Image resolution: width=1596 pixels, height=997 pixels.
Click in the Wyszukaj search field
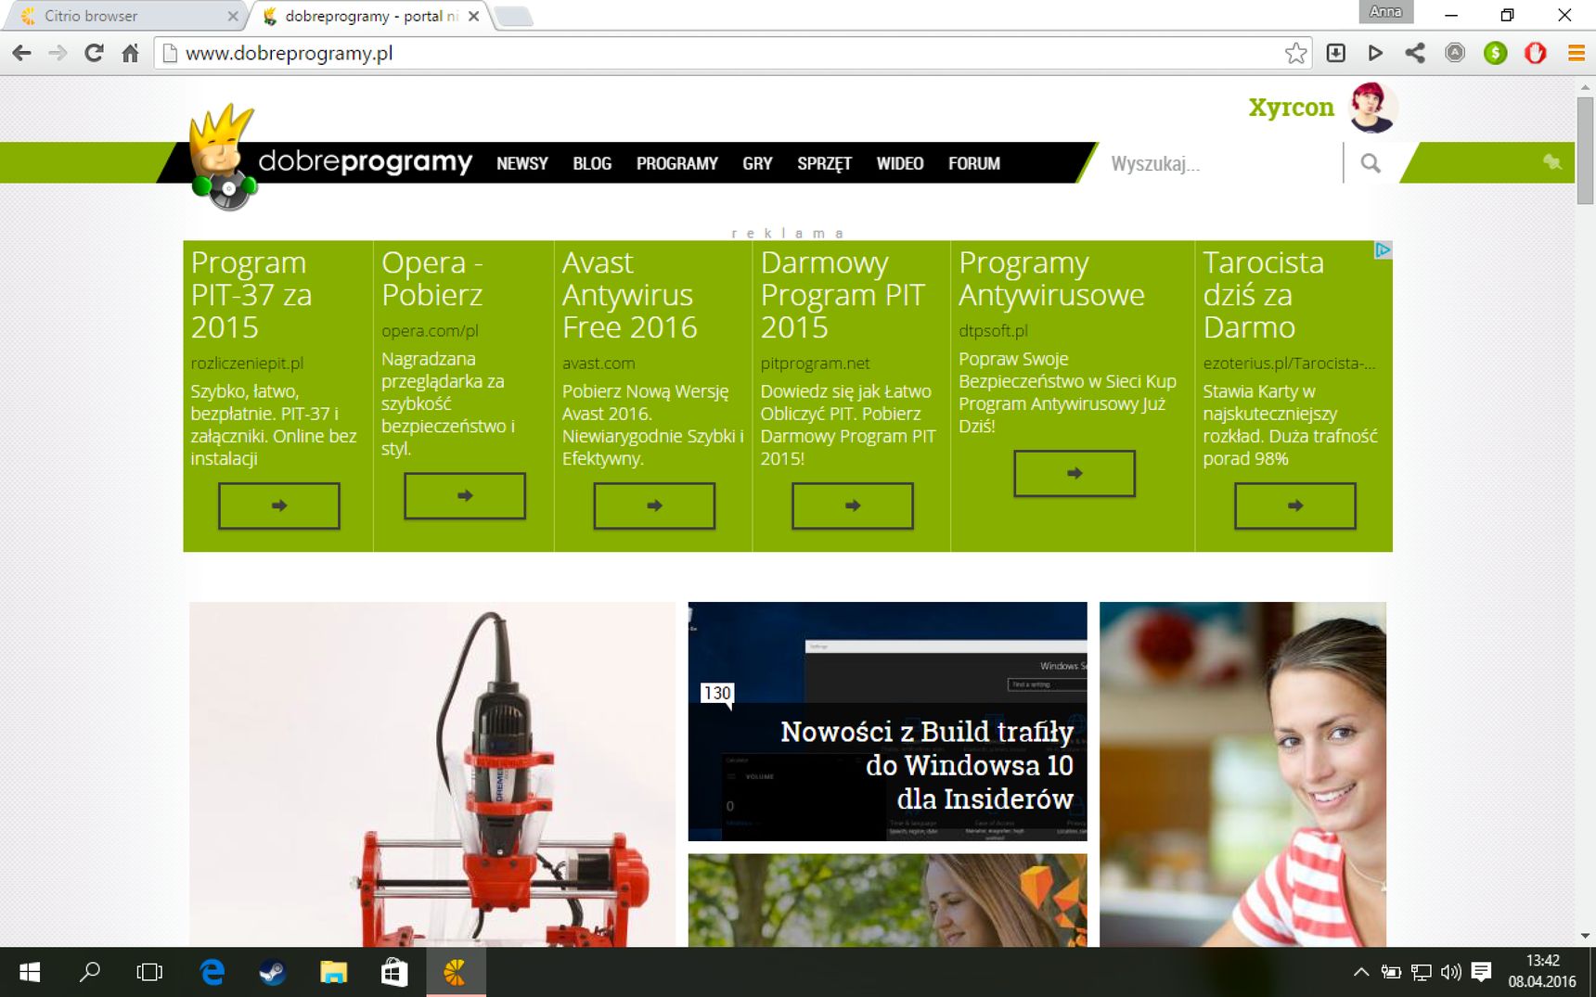(x=1221, y=163)
